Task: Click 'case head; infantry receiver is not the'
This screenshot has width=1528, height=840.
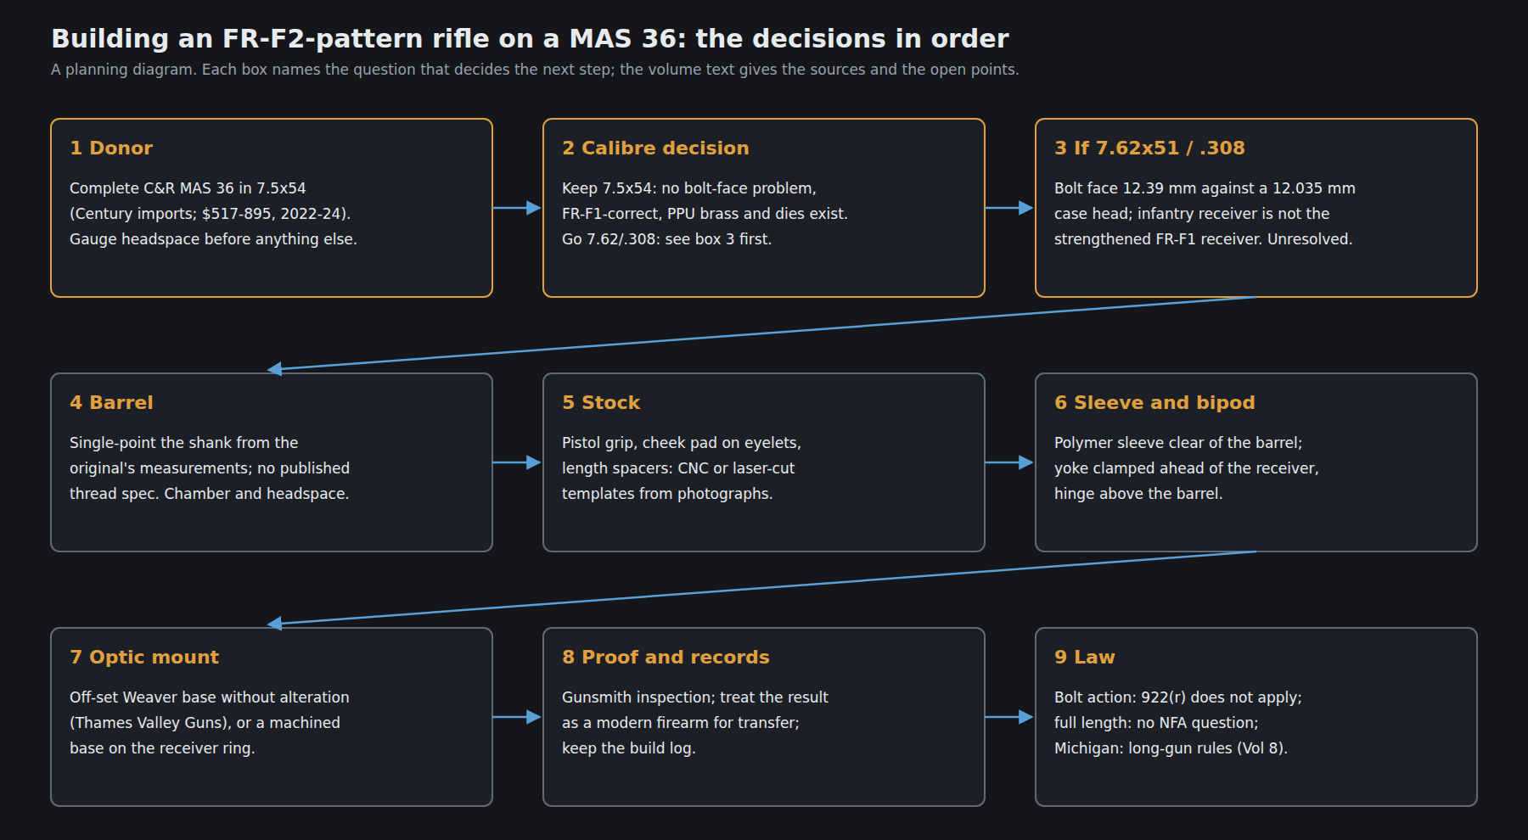Action: click(1192, 214)
